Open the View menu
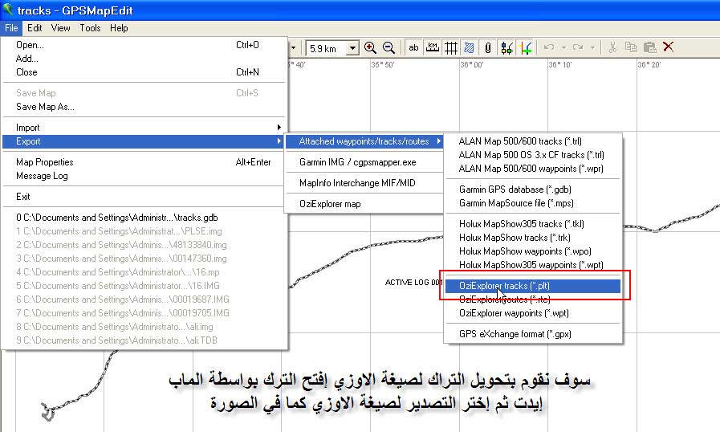This screenshot has width=720, height=432. click(x=61, y=28)
